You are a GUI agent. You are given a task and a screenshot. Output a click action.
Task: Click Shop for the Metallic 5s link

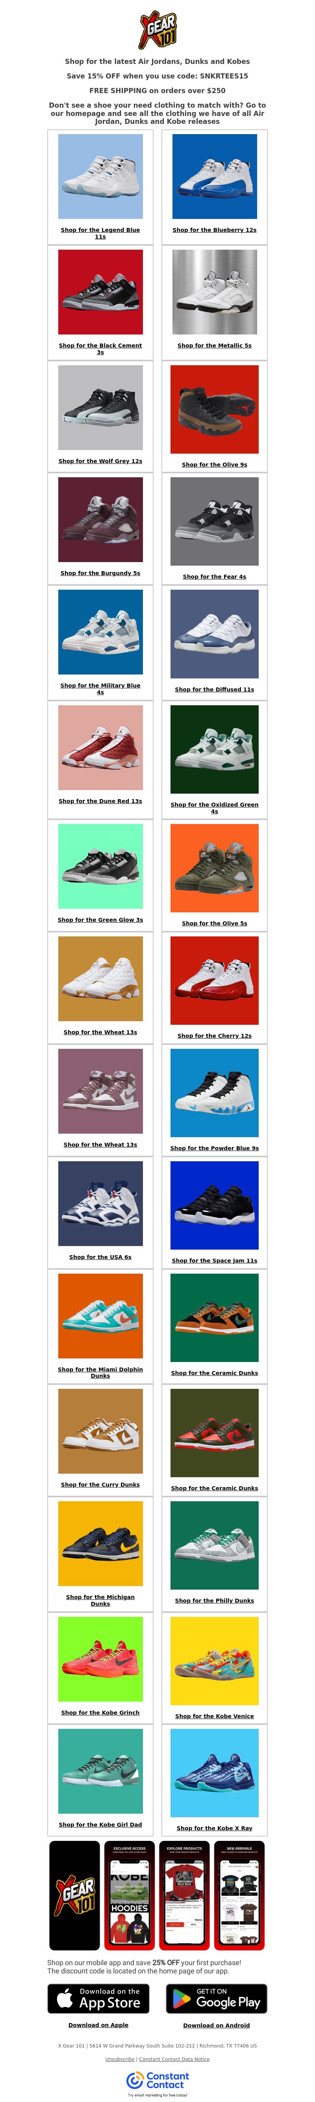tap(215, 345)
